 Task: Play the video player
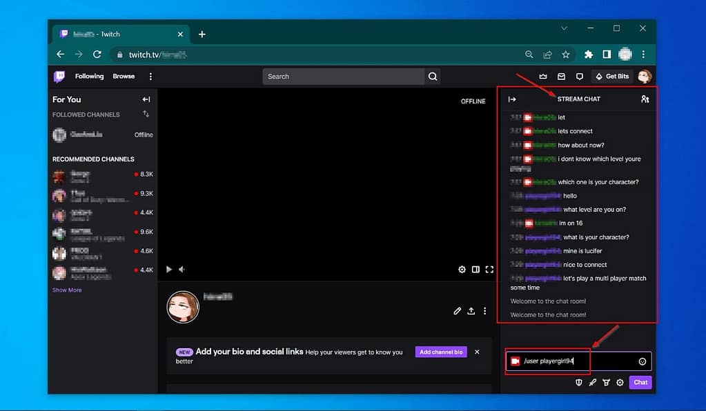(x=169, y=270)
